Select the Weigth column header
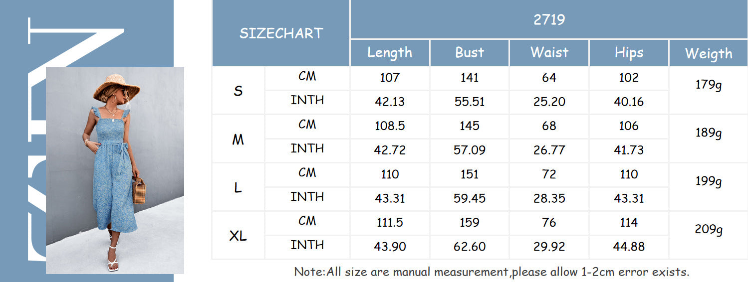The image size is (748, 282). click(709, 54)
